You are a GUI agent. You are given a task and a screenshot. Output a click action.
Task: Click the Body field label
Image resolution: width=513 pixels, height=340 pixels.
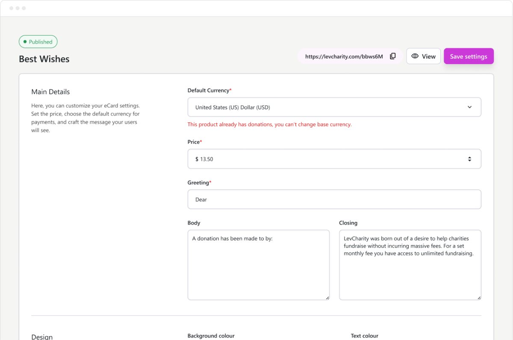point(194,223)
